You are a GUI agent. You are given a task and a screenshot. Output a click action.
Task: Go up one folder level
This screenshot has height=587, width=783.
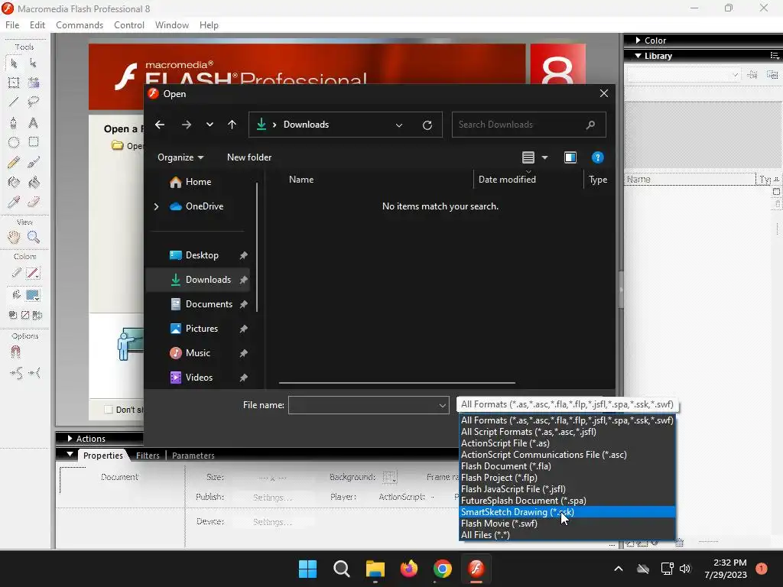(x=232, y=125)
